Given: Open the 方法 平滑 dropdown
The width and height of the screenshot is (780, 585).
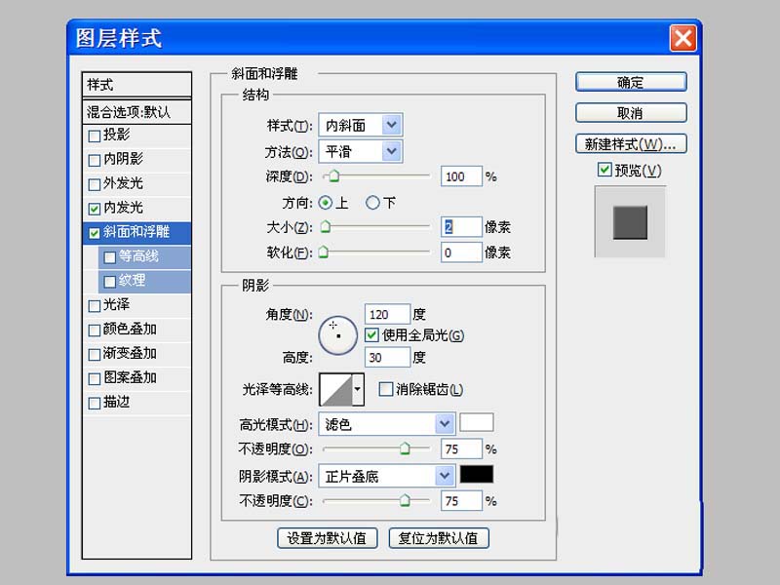Looking at the screenshot, I should pyautogui.click(x=391, y=151).
